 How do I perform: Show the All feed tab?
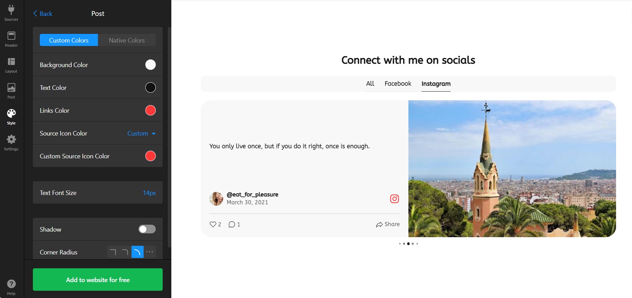click(x=370, y=84)
